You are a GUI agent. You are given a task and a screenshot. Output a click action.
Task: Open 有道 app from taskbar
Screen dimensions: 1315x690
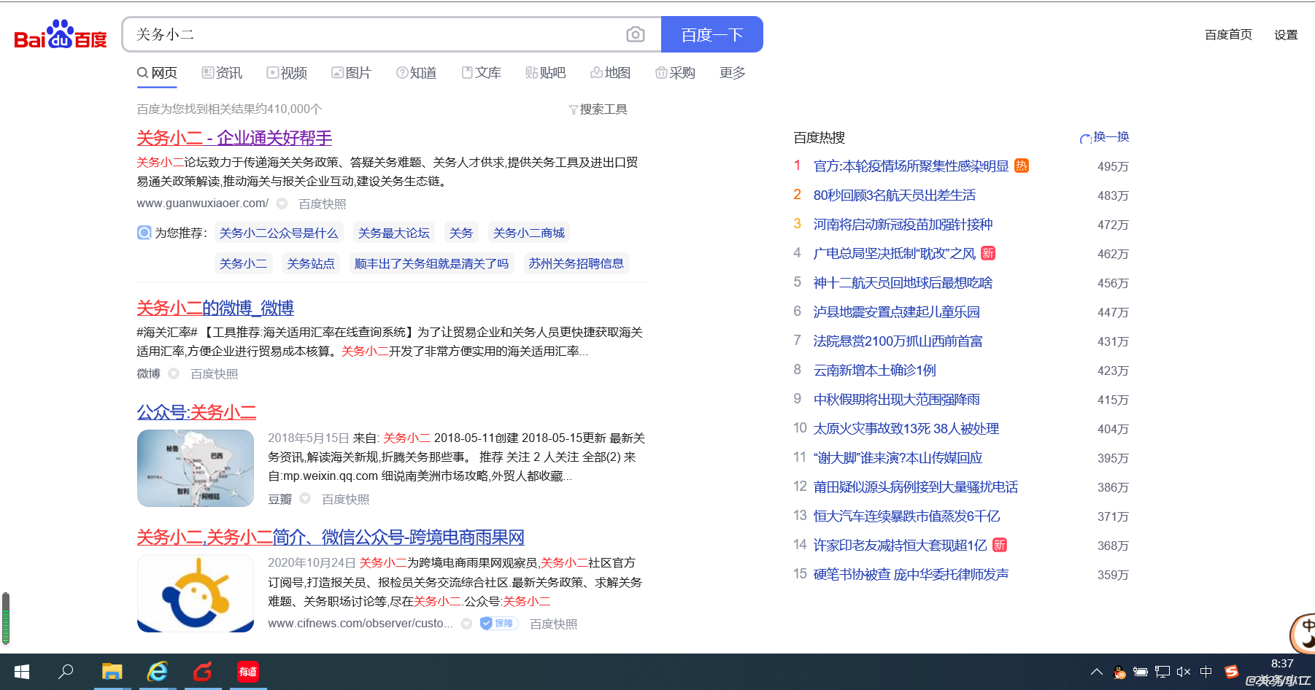(248, 672)
